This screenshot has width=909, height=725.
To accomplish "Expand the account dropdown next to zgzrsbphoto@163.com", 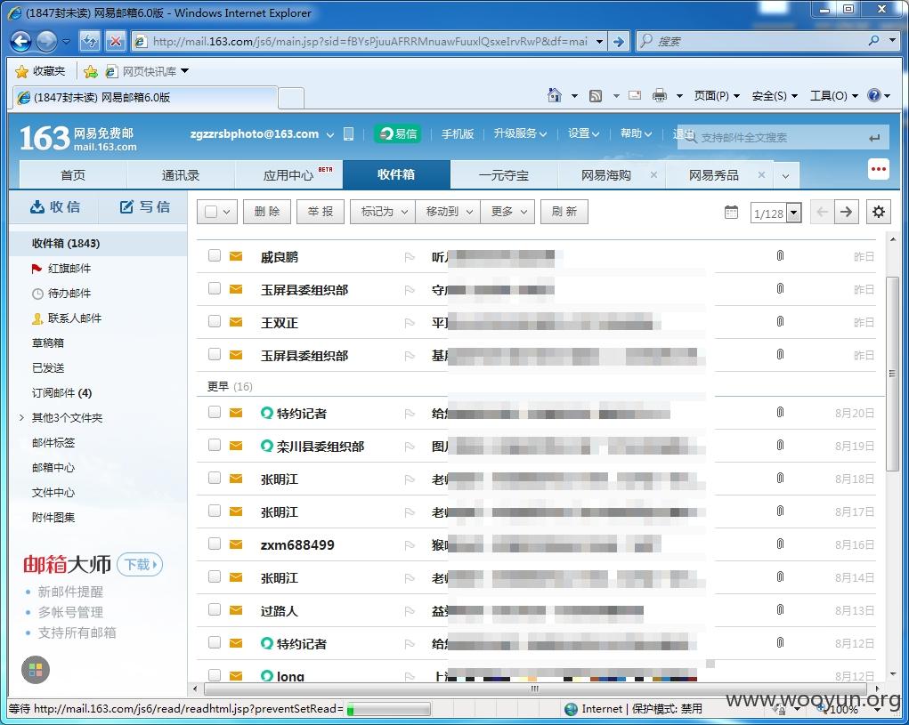I will coord(330,135).
